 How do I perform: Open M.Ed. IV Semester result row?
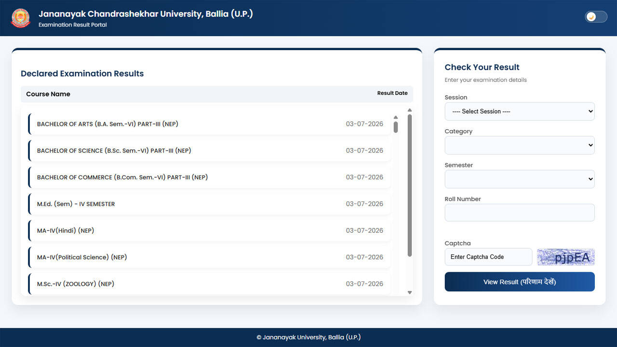pos(209,204)
